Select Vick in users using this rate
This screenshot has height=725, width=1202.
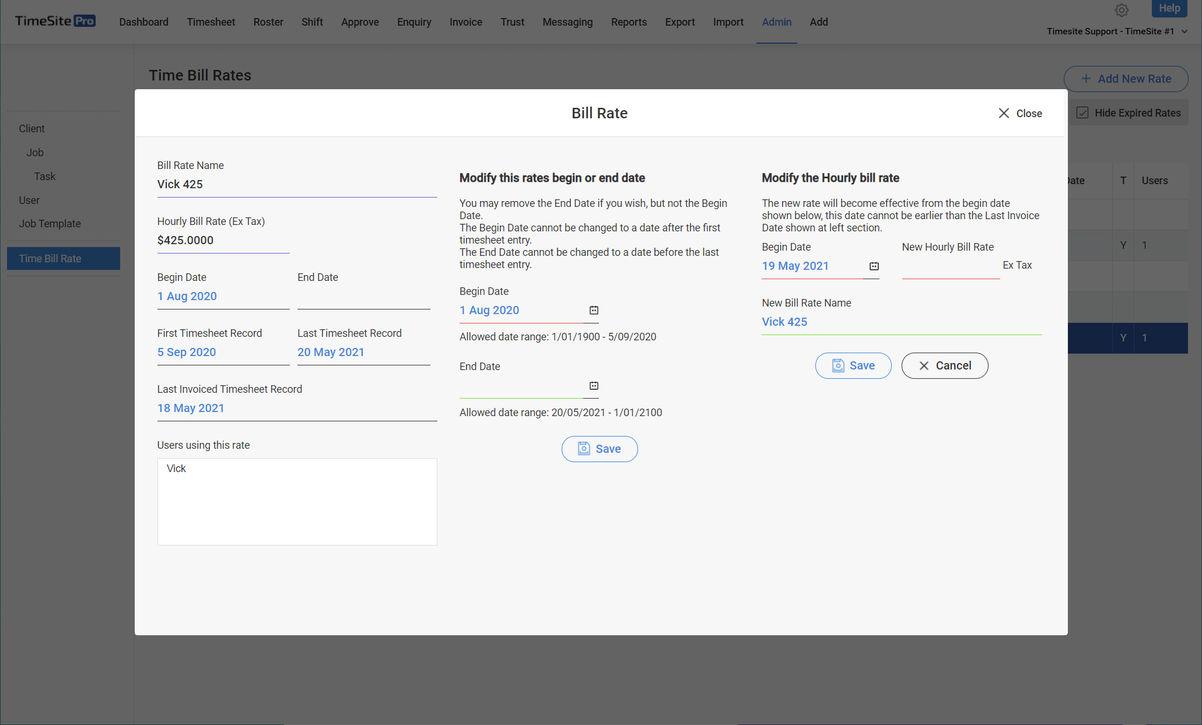pos(176,468)
